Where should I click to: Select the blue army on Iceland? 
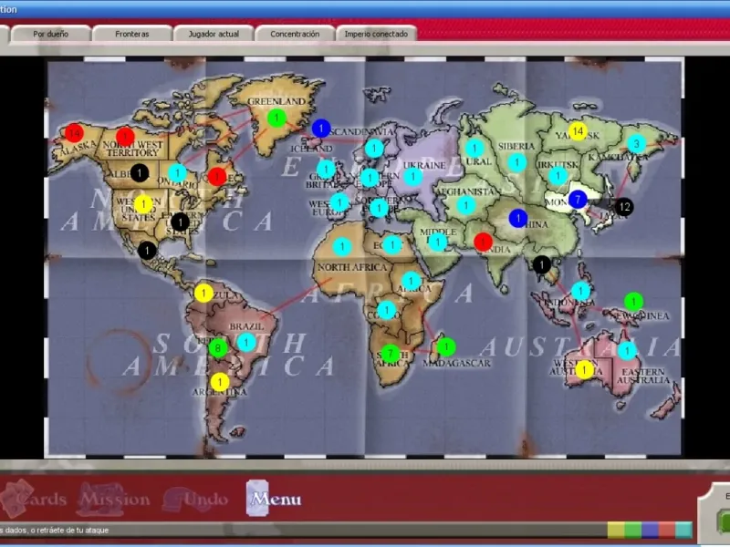tap(321, 129)
